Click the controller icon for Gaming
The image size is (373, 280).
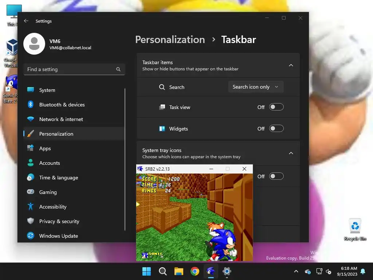coord(31,192)
